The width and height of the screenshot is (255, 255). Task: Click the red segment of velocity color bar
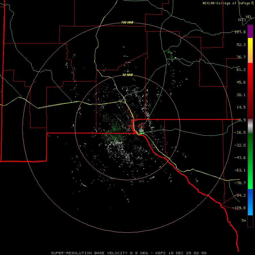pos(250,91)
